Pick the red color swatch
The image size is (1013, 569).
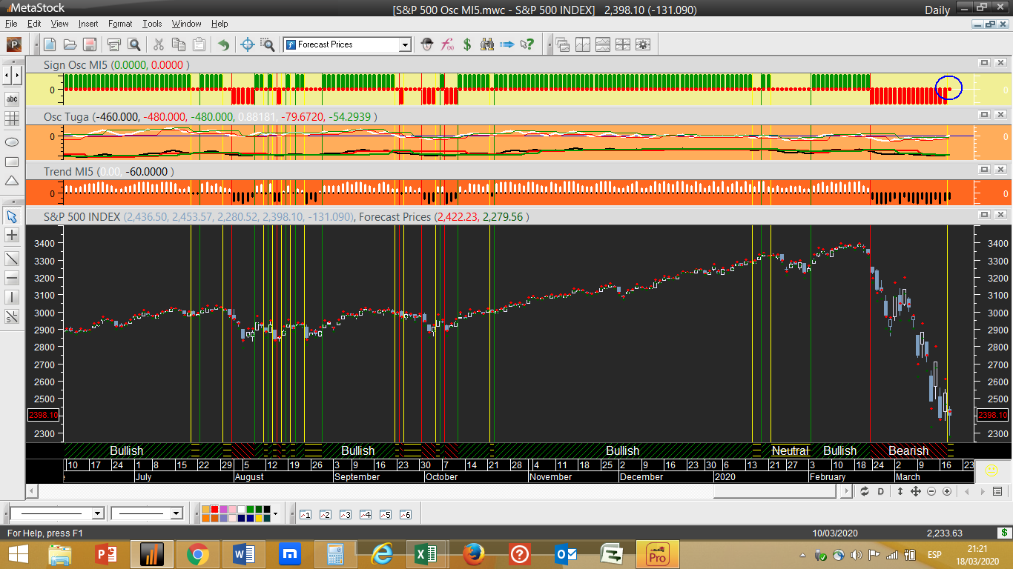[214, 510]
